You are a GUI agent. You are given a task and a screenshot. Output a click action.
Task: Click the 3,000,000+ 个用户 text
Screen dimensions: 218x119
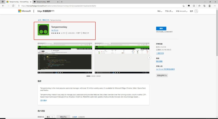click(x=74, y=33)
